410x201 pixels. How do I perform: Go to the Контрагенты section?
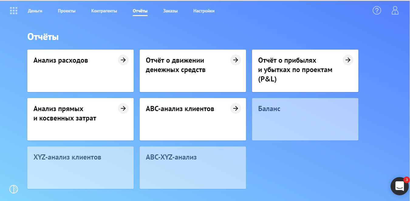point(104,11)
